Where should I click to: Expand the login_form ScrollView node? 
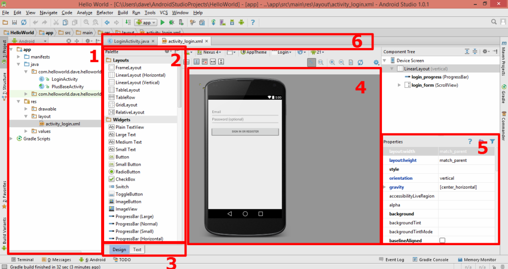pyautogui.click(x=399, y=85)
